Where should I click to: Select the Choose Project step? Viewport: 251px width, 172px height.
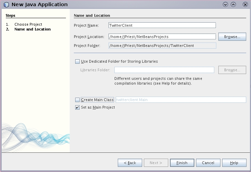(x=28, y=24)
